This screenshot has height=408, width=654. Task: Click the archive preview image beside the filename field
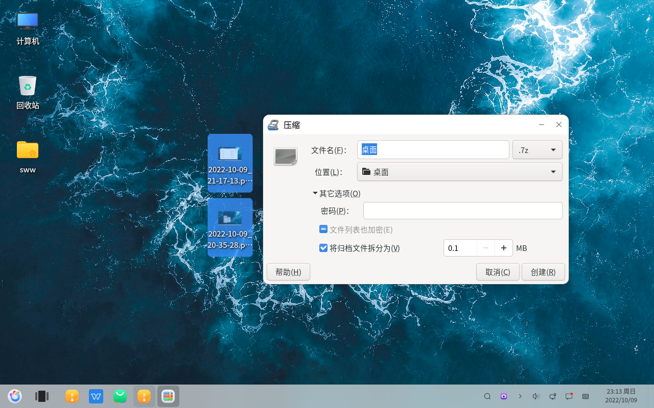coord(286,156)
